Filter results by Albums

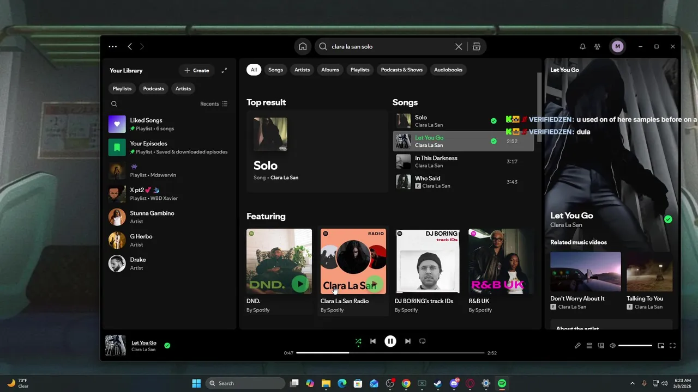(x=330, y=70)
